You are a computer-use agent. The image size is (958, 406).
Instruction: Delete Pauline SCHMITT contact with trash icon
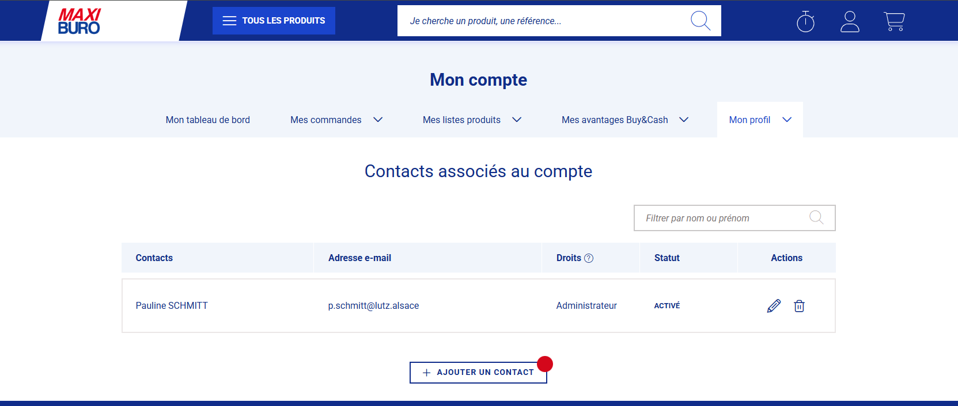point(799,306)
